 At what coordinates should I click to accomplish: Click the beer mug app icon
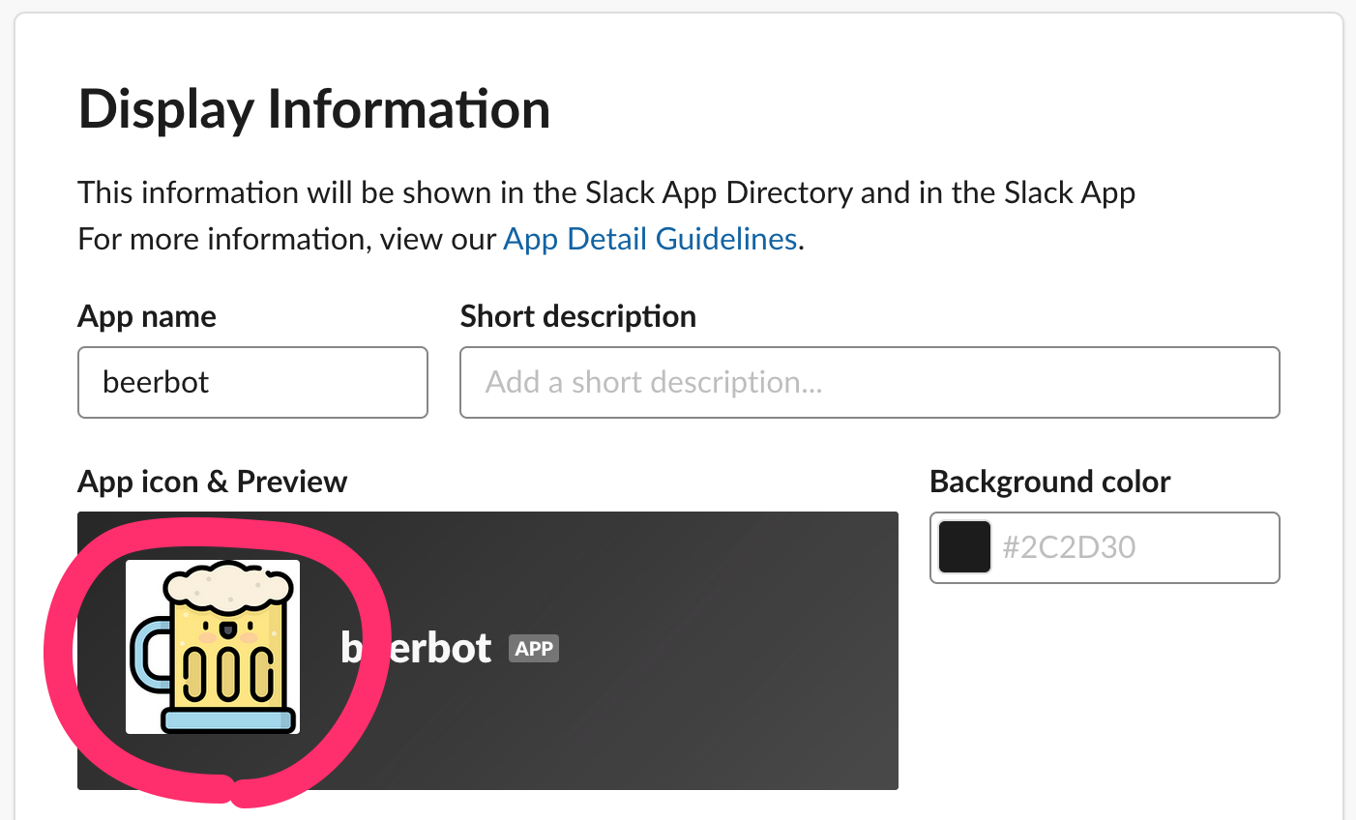tap(213, 646)
